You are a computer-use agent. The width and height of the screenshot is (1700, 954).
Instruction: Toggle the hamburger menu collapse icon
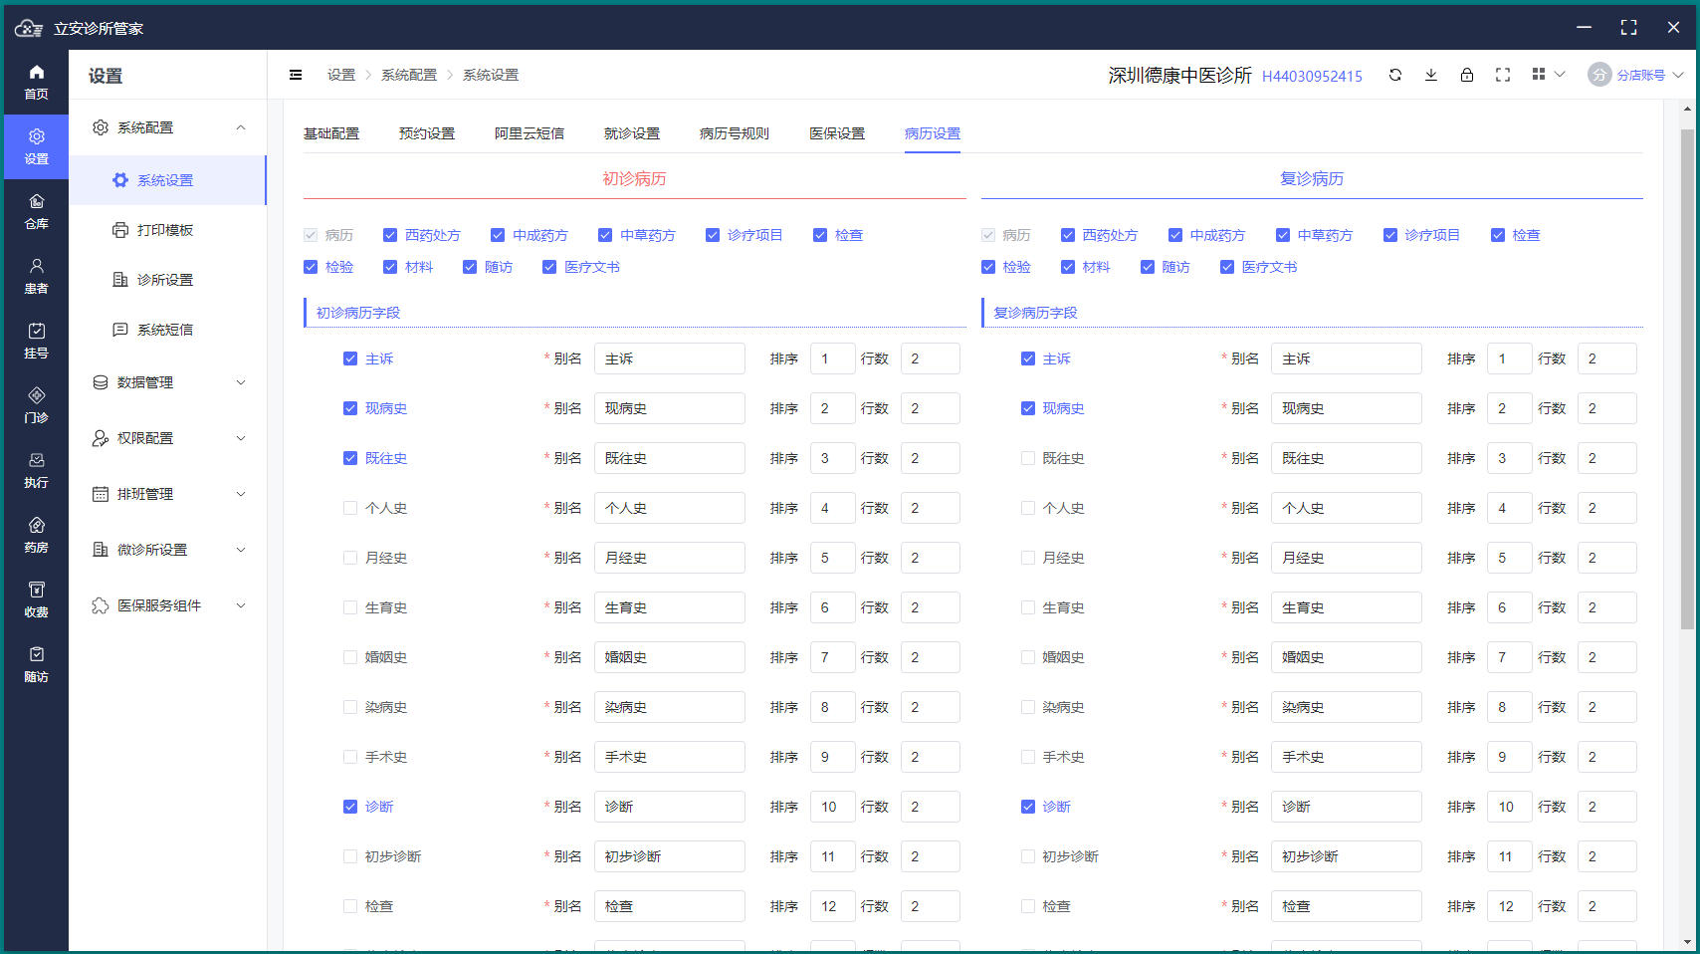(x=296, y=75)
